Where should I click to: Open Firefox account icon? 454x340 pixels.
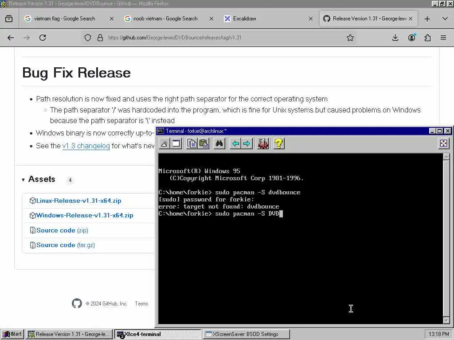coord(412,38)
